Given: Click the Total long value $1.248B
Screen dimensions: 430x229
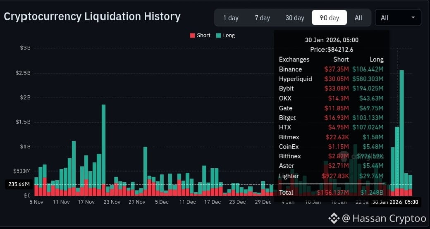Looking at the screenshot, I should click(x=372, y=193).
